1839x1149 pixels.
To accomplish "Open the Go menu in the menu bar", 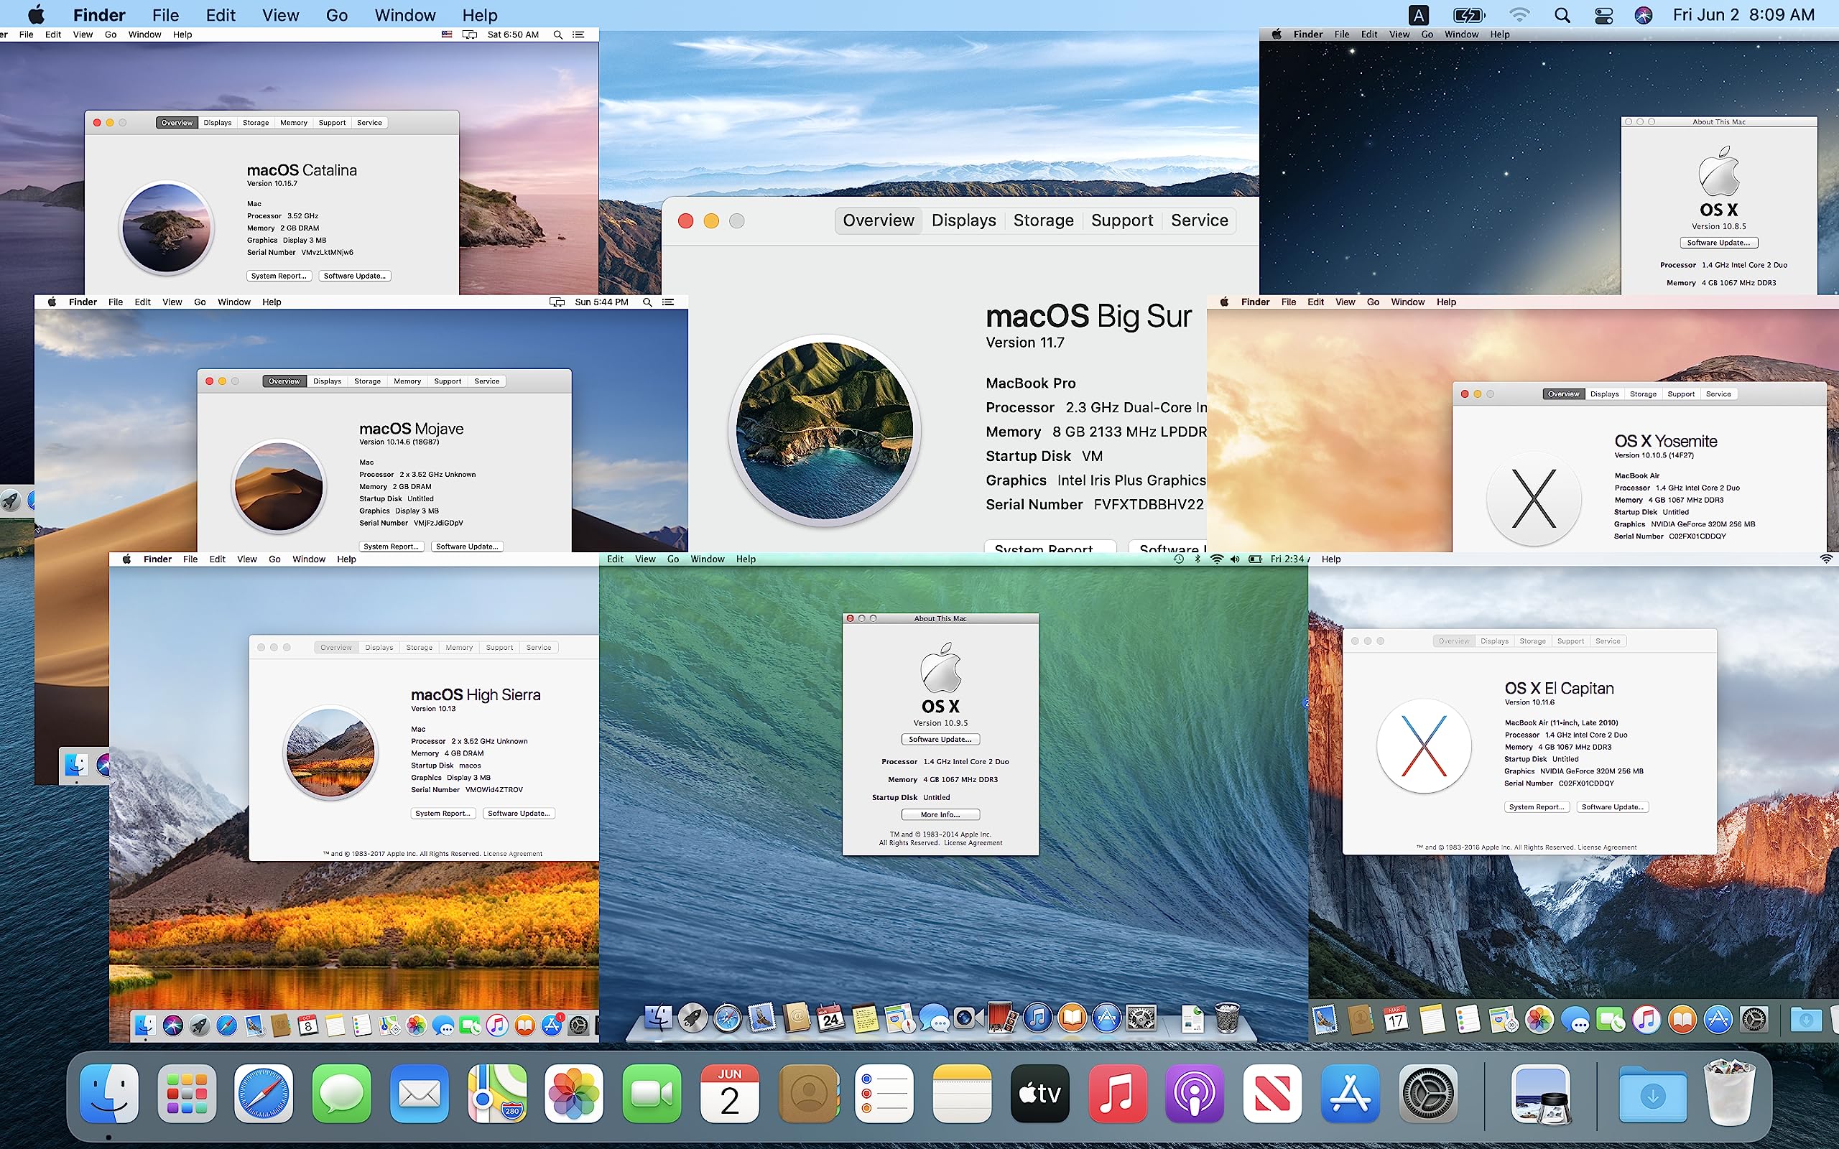I will pyautogui.click(x=337, y=14).
